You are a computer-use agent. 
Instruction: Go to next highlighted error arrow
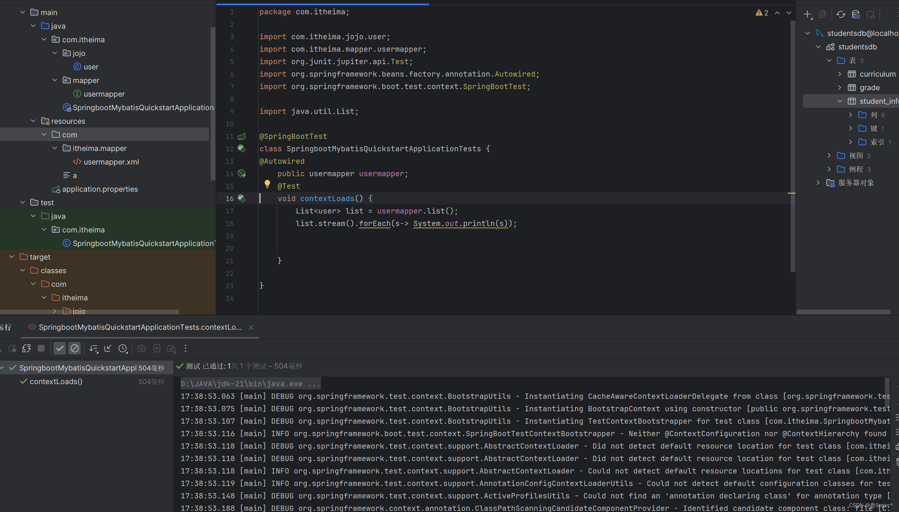click(789, 13)
